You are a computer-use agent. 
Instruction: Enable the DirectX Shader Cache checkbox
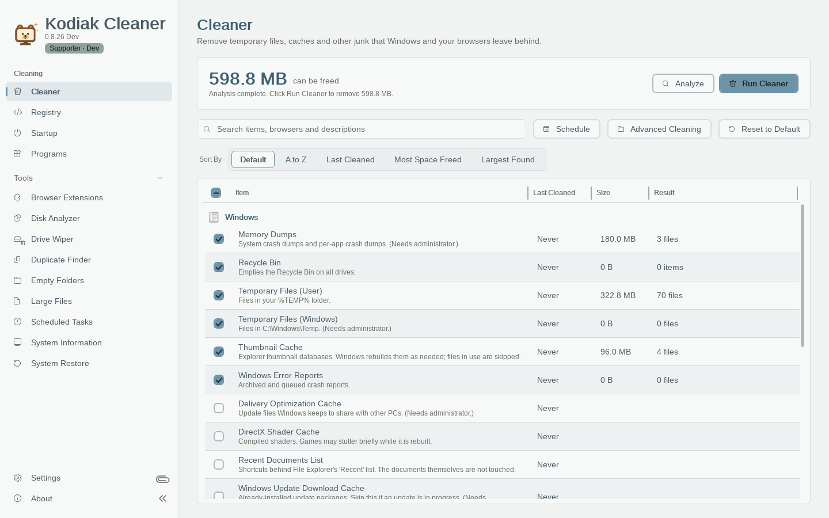click(219, 436)
